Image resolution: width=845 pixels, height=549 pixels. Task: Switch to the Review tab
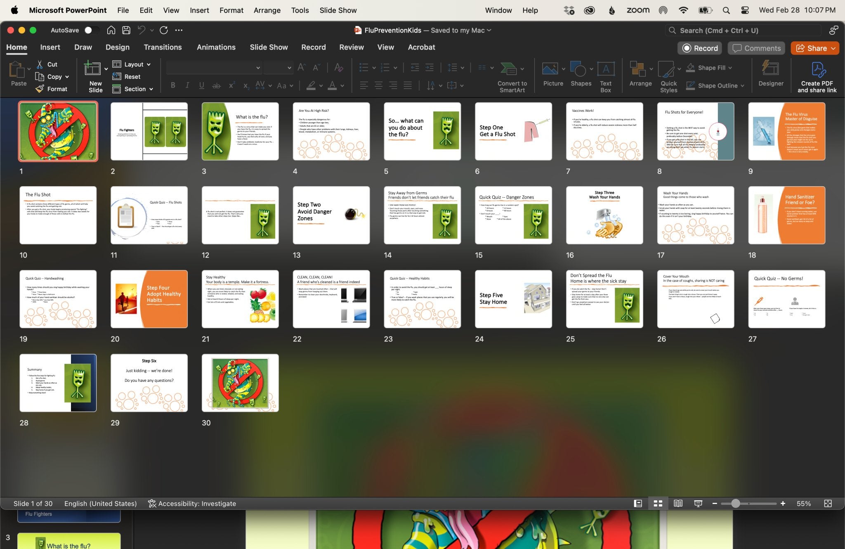point(351,47)
